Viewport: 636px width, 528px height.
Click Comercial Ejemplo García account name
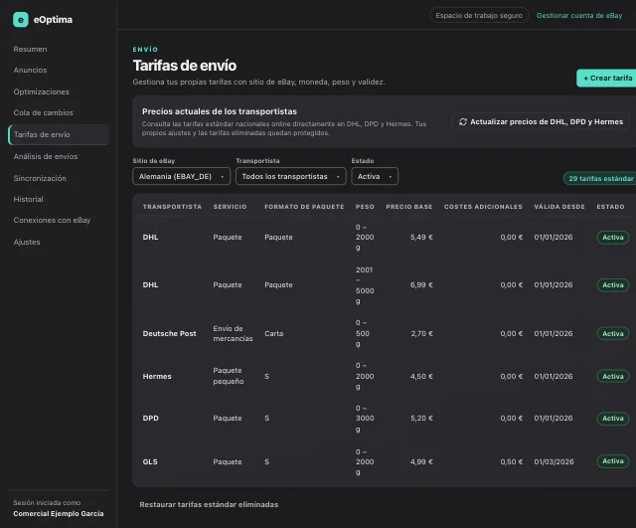tap(59, 514)
